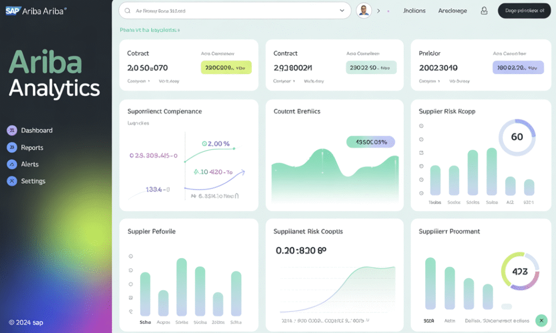This screenshot has height=333, width=556.
Task: Click the right chevron beside the avatar
Action: (x=378, y=11)
